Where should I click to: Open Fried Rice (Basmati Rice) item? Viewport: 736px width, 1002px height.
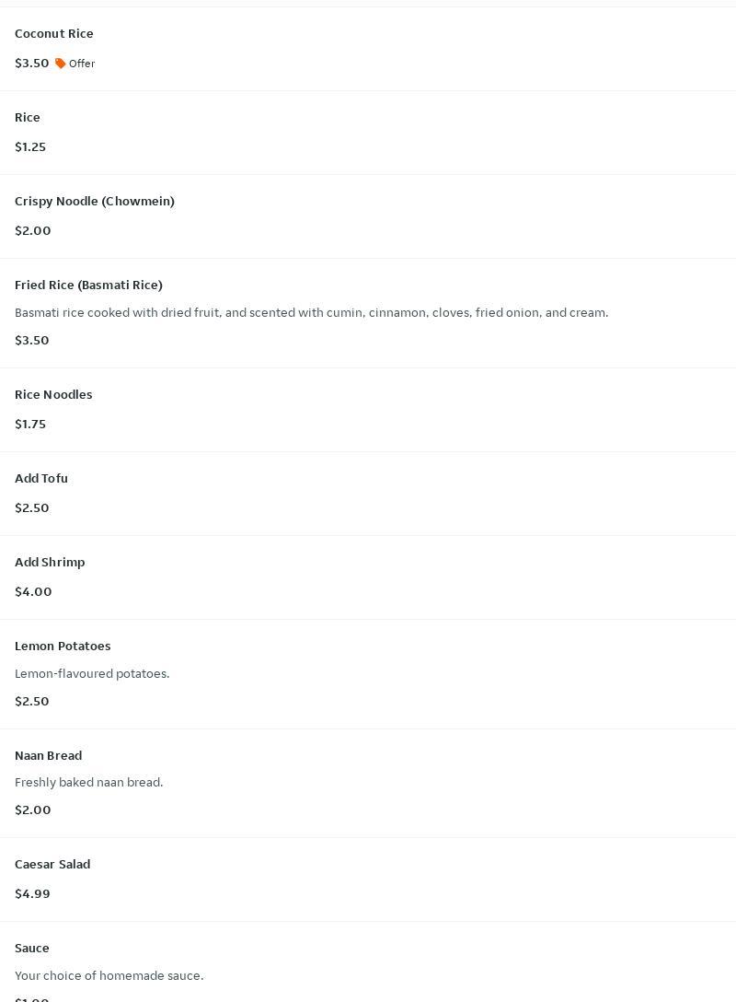(88, 285)
